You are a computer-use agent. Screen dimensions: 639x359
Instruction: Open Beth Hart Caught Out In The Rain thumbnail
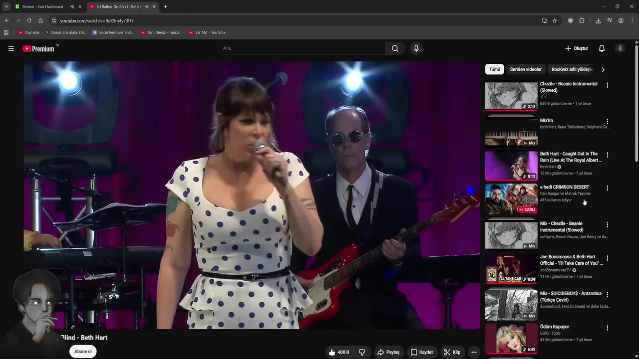point(511,166)
